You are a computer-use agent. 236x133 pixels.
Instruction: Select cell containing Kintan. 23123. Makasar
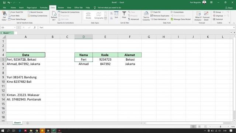(25, 95)
